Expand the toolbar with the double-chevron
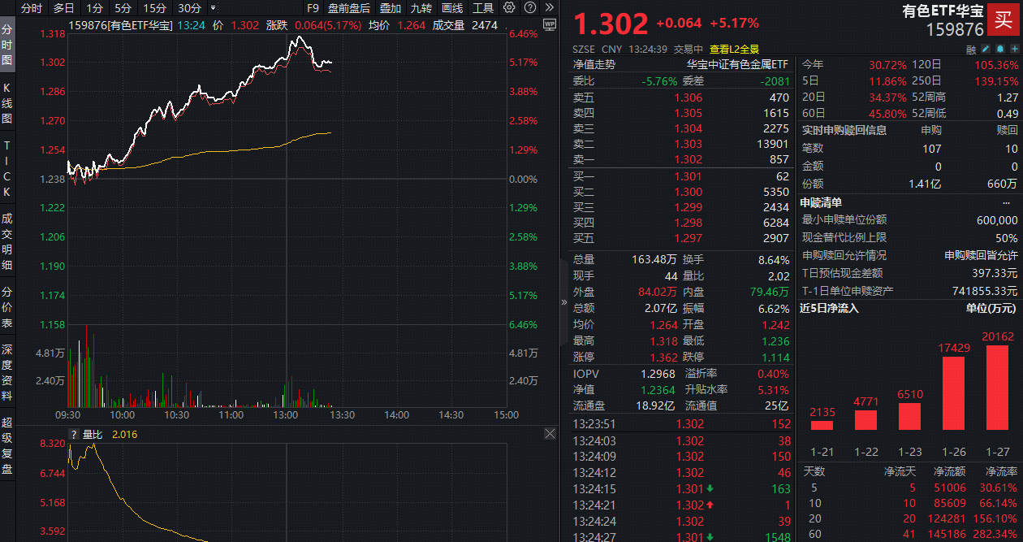 [x=550, y=8]
